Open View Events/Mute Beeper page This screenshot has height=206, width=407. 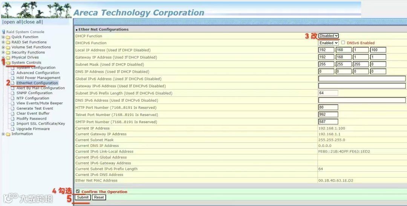(40, 103)
